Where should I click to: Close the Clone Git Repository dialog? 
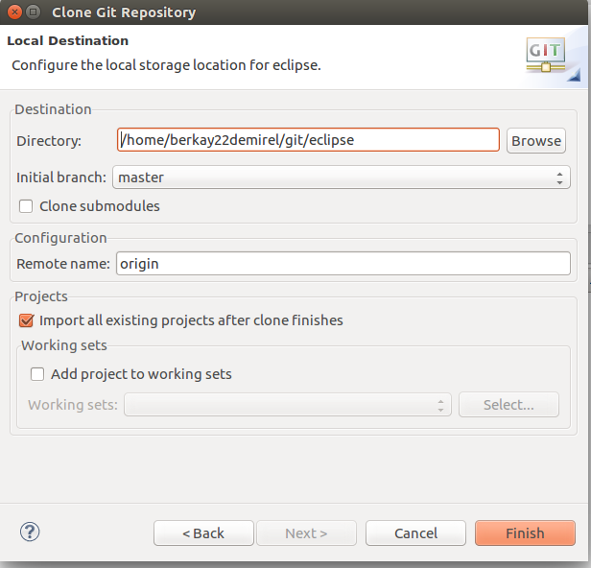(15, 12)
